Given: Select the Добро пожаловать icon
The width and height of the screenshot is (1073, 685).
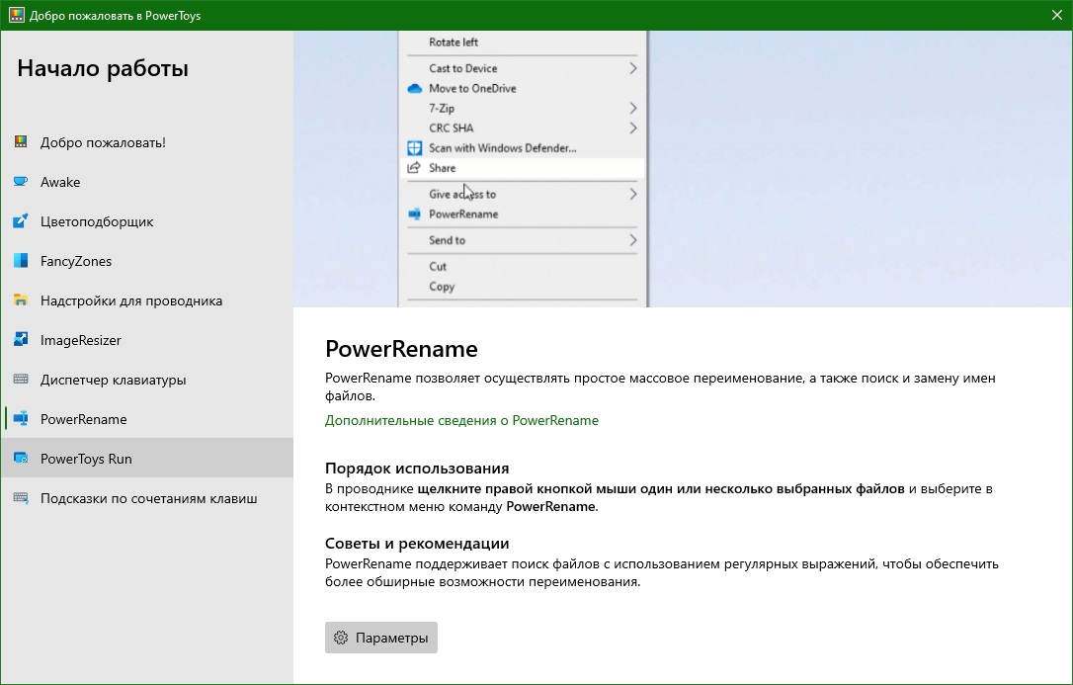Looking at the screenshot, I should (22, 142).
